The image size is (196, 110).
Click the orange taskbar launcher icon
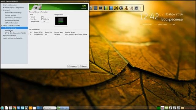[31, 108]
